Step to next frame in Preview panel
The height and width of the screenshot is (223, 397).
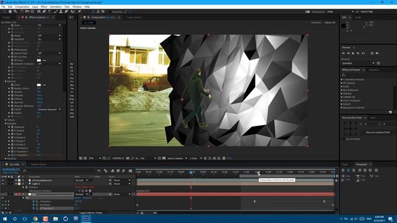tap(358, 53)
